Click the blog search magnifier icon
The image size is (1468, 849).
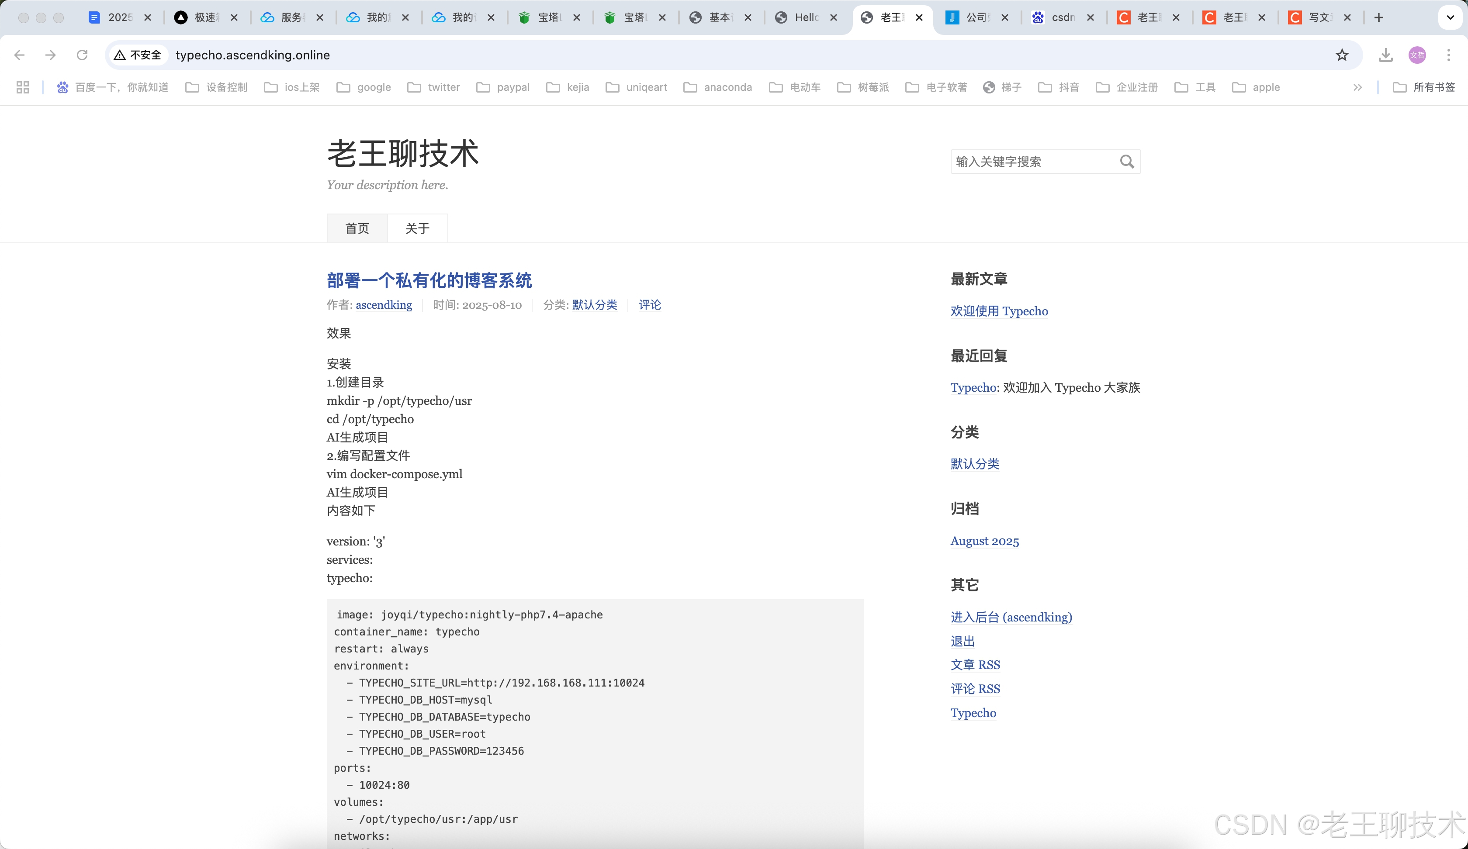coord(1127,161)
